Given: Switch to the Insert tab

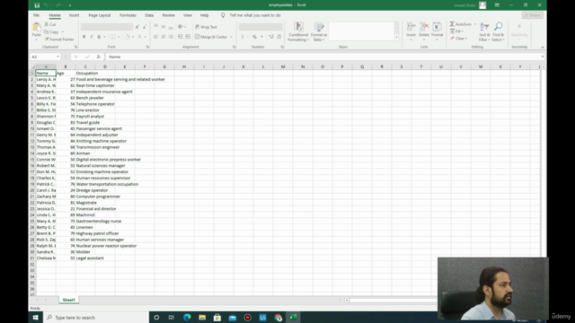Looking at the screenshot, I should [x=74, y=15].
